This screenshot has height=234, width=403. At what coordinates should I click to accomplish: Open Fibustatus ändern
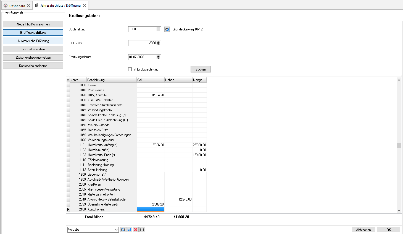click(x=33, y=49)
